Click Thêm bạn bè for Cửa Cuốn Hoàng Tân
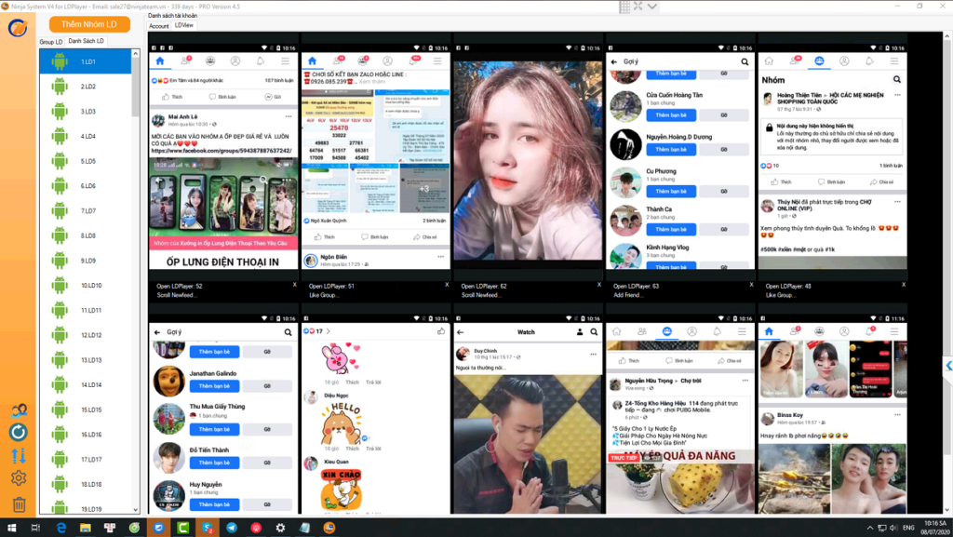This screenshot has height=537, width=953. (x=671, y=115)
